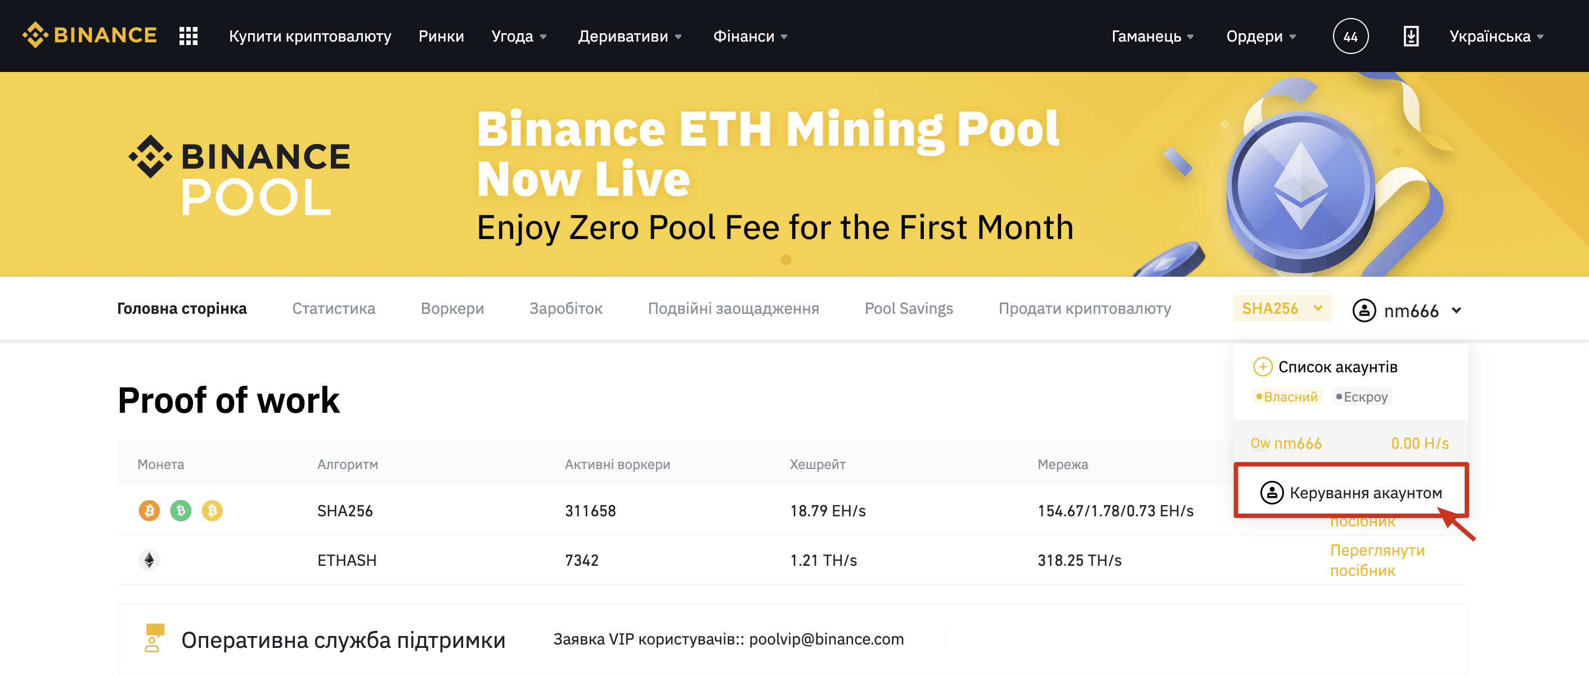Click the support service agent icon
Screen dimensions: 1589x676
pyautogui.click(x=154, y=638)
